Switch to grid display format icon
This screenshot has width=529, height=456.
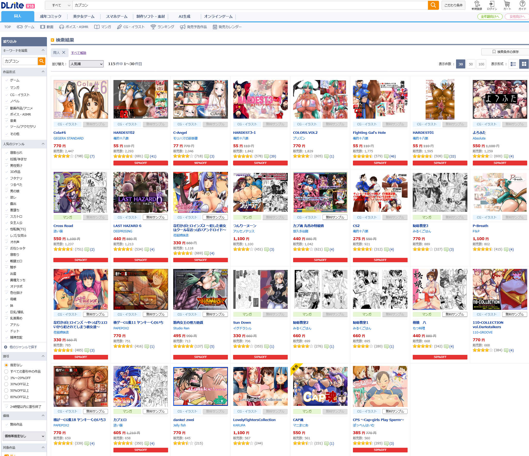(x=524, y=64)
